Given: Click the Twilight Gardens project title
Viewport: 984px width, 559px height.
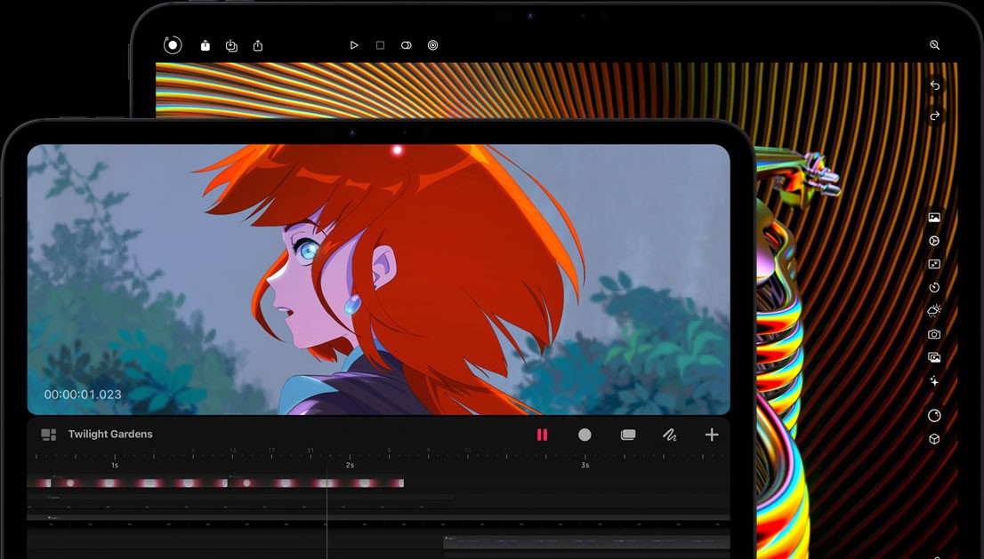Looking at the screenshot, I should click(110, 435).
